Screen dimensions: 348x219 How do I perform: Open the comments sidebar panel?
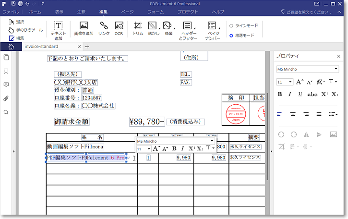[6, 85]
